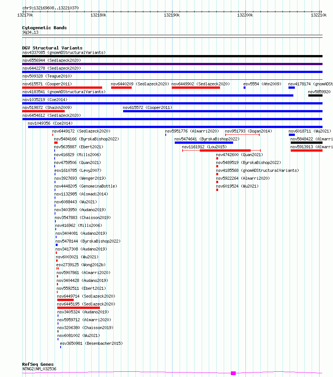Open nsv3927693 (Wenger2019) label

tap(80, 178)
